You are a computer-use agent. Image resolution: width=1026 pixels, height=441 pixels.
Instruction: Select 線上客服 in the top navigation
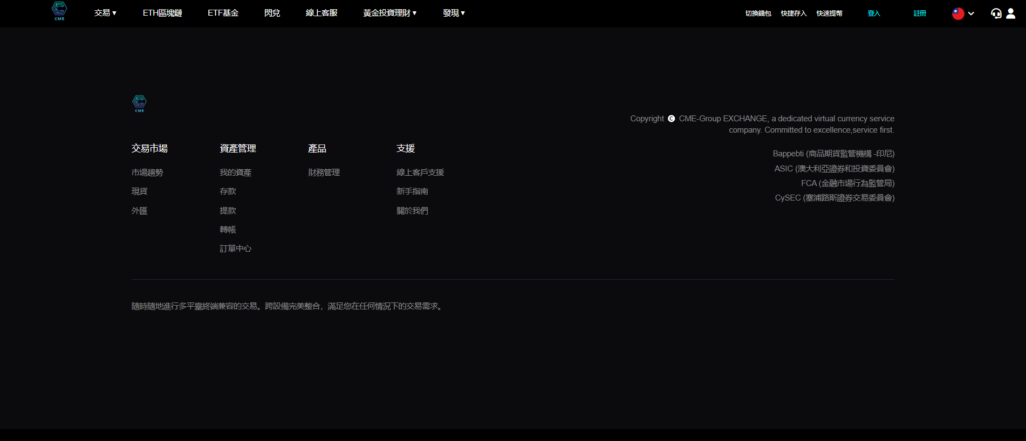click(x=322, y=13)
